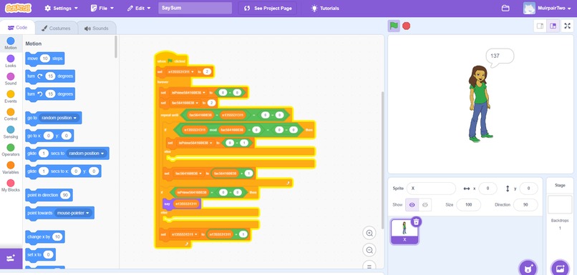
Task: Select the sprite X thumbnail
Action: click(x=404, y=231)
